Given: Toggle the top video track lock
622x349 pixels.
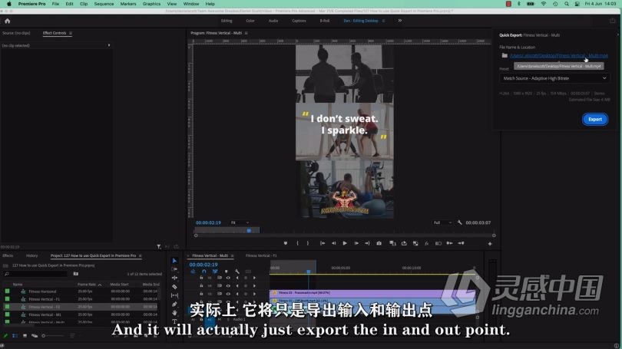Looking at the screenshot, I should tap(201, 278).
